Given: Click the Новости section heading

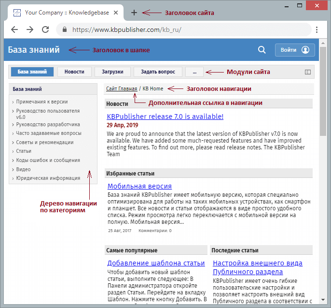Looking at the screenshot, I should coord(117,104).
